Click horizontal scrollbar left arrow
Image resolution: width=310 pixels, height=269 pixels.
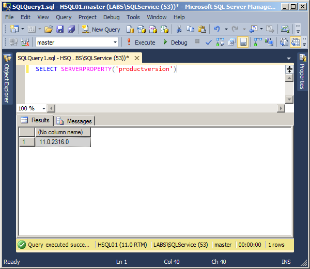coord(51,108)
